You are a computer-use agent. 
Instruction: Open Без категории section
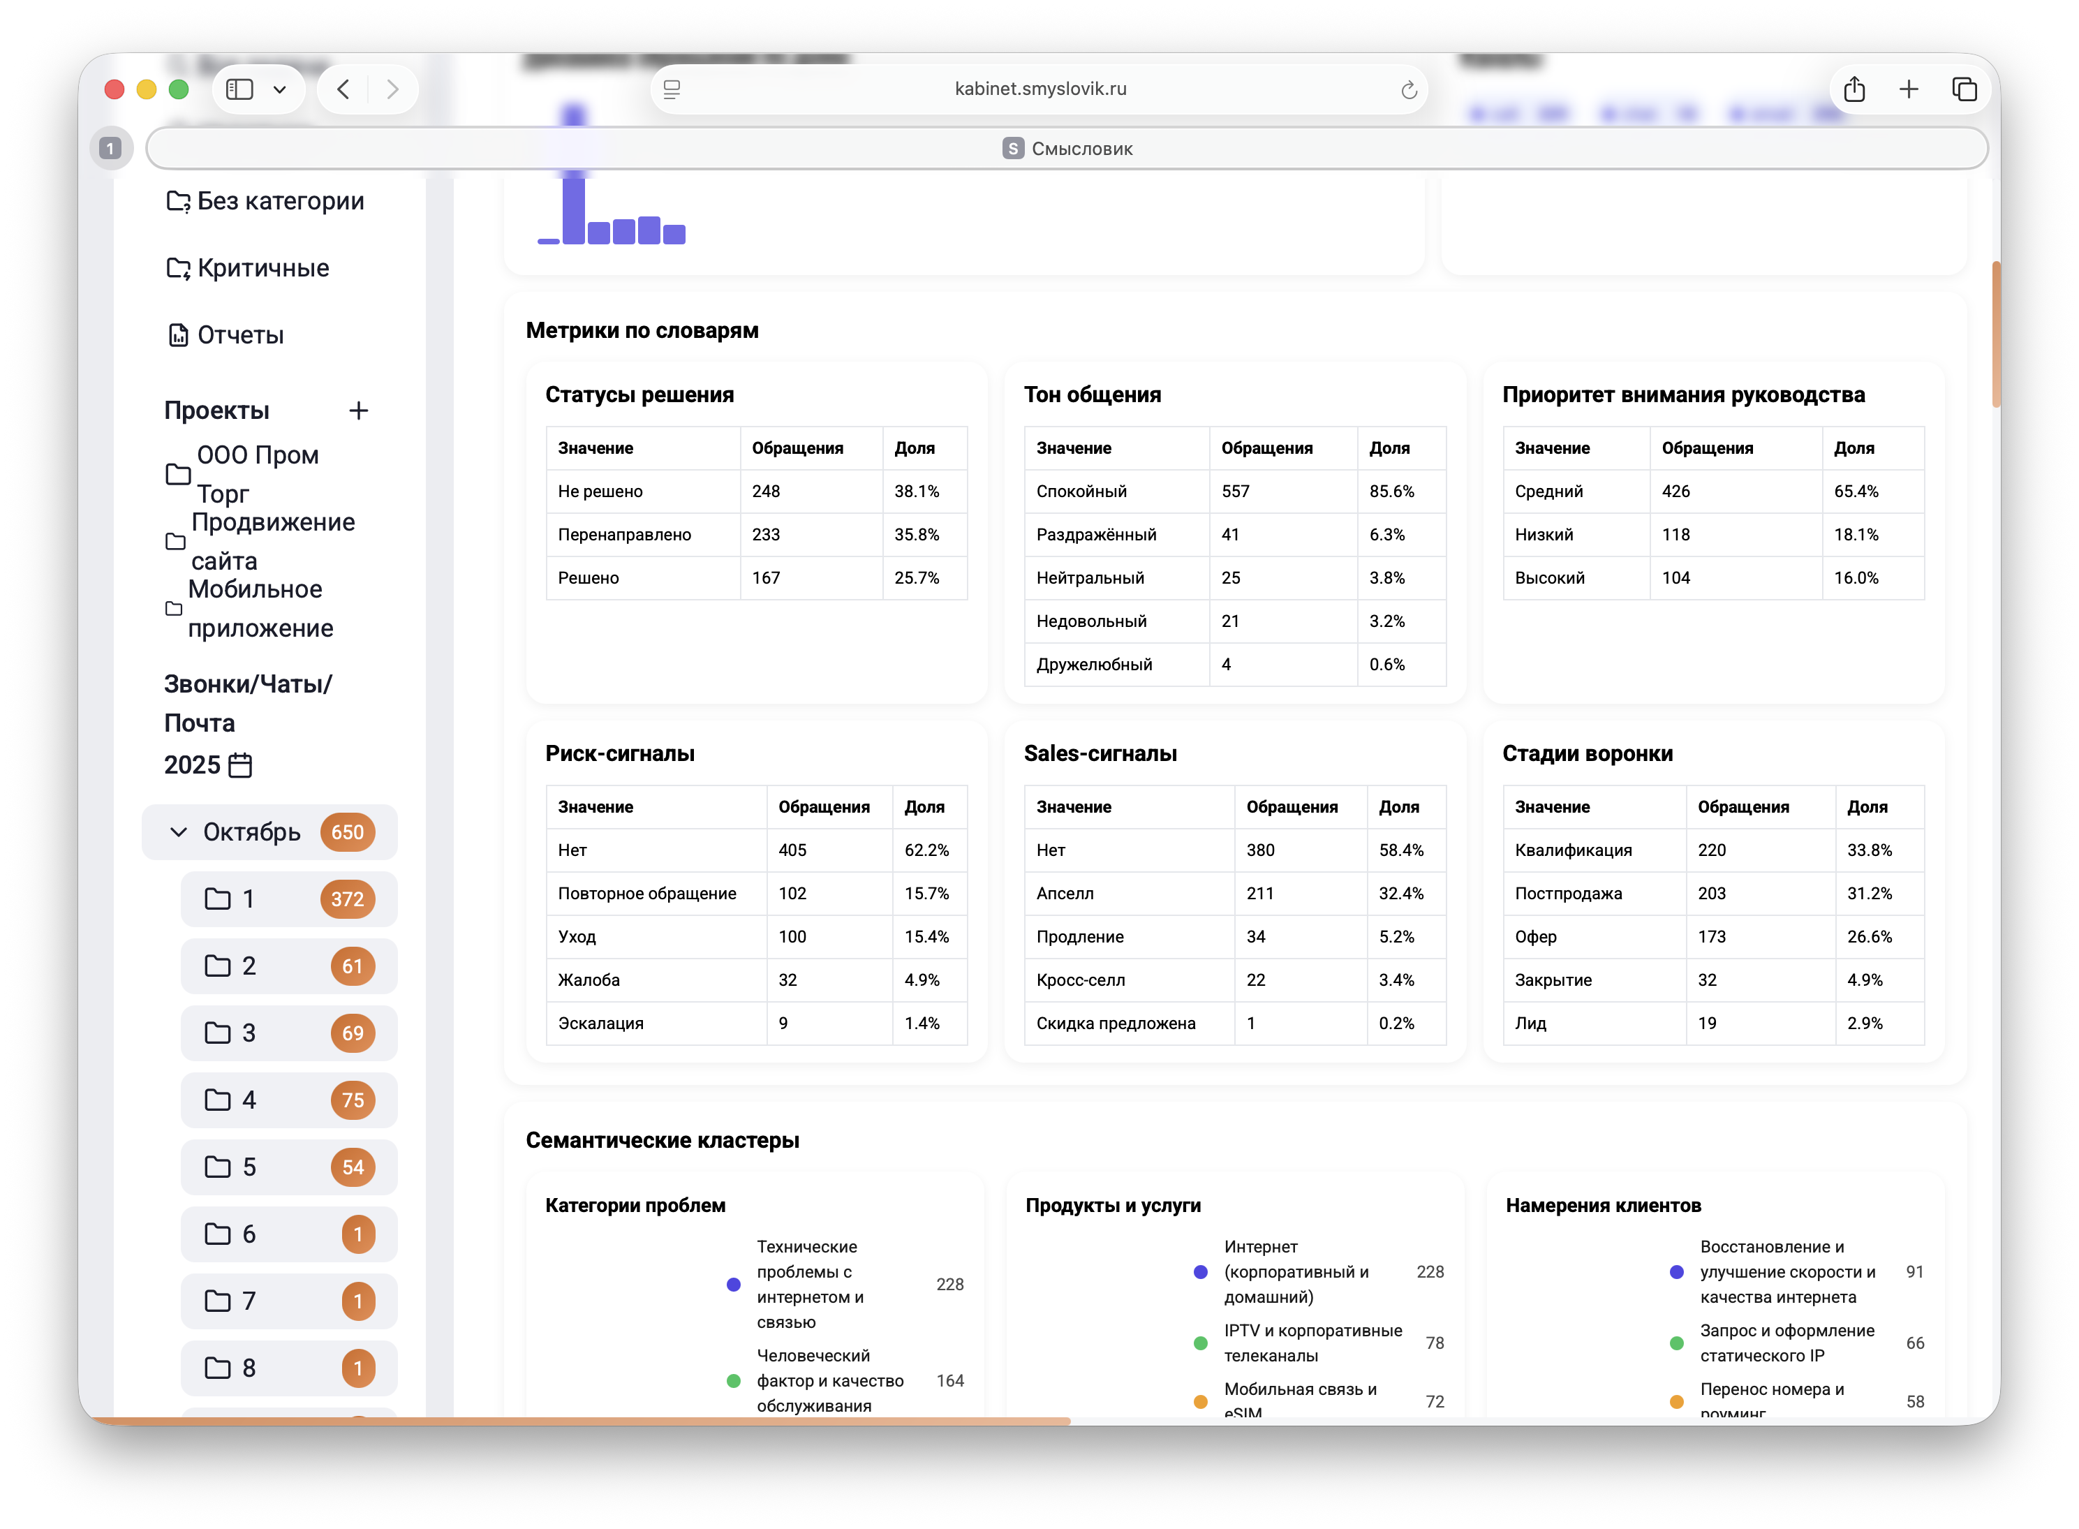pos(279,201)
